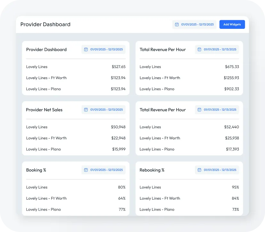Open date range in Provider Net Sales card
The height and width of the screenshot is (232, 265).
tap(104, 110)
